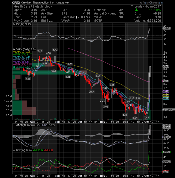The width and height of the screenshot is (175, 178).
Task: Click the 4.16 price annotation
Action: point(45,63)
